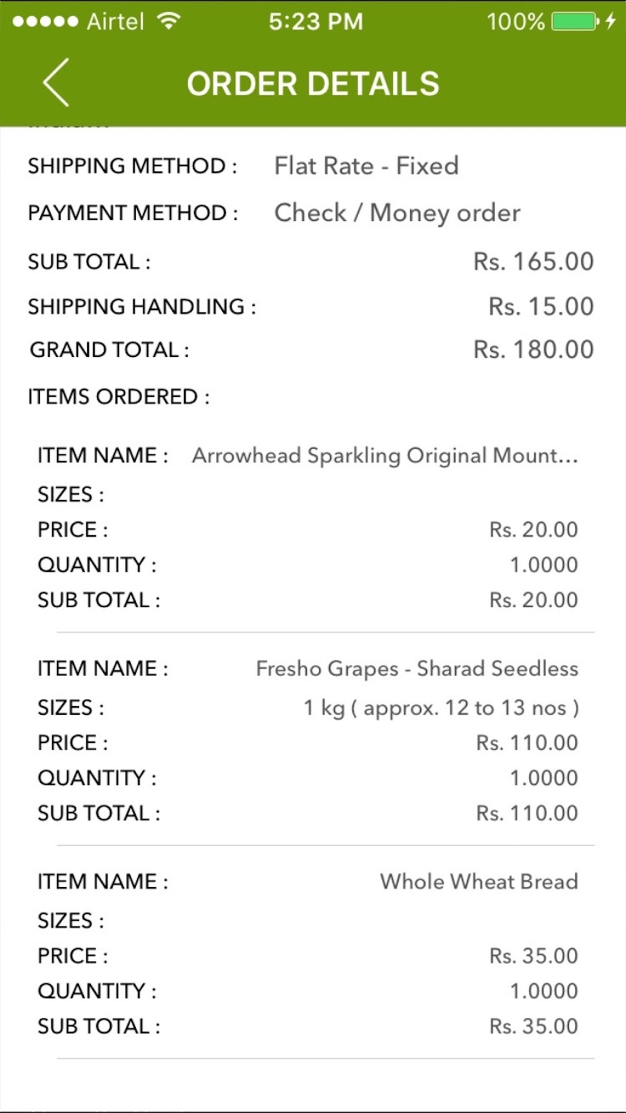Select Check / Money order payment value

tap(397, 213)
